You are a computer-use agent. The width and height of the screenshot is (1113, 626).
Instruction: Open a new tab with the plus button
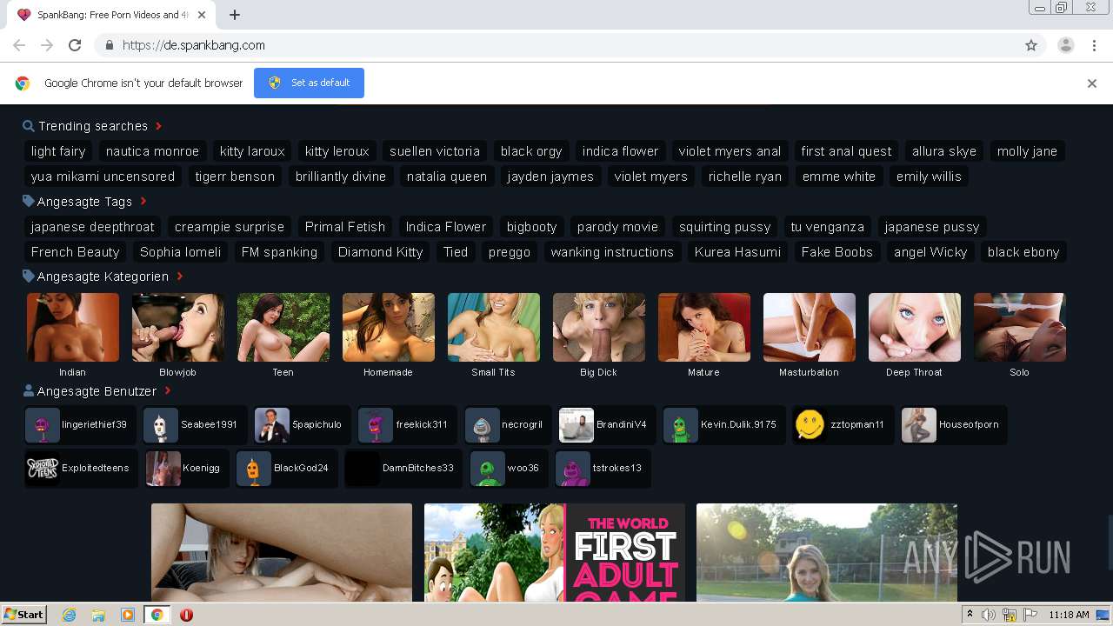pos(235,15)
